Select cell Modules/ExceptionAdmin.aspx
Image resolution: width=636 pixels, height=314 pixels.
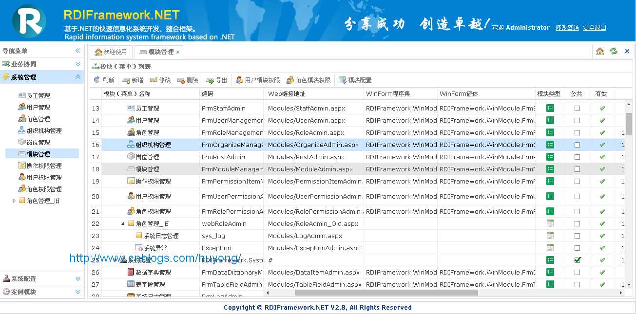314,248
